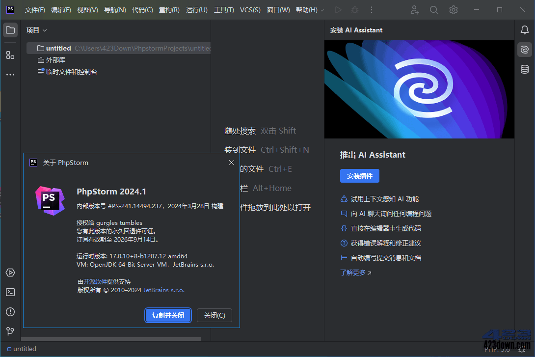Image resolution: width=535 pixels, height=357 pixels.
Task: Open the Terminal tool window icon
Action: click(10, 292)
